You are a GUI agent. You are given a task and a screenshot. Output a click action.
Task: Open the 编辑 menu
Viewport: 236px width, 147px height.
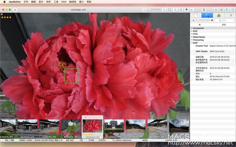(x=34, y=2)
